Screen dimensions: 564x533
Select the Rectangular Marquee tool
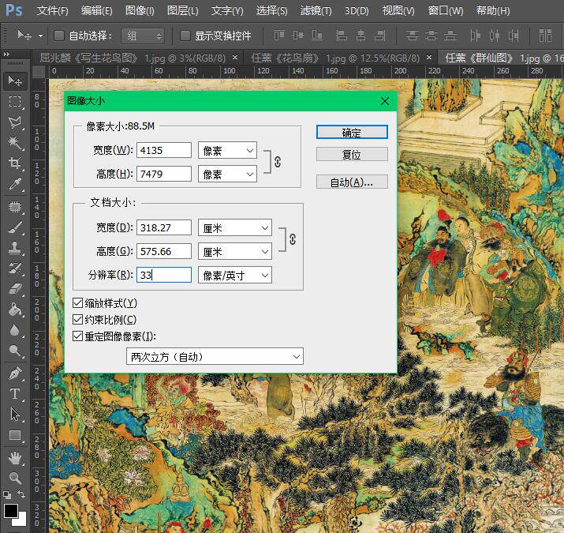15,102
